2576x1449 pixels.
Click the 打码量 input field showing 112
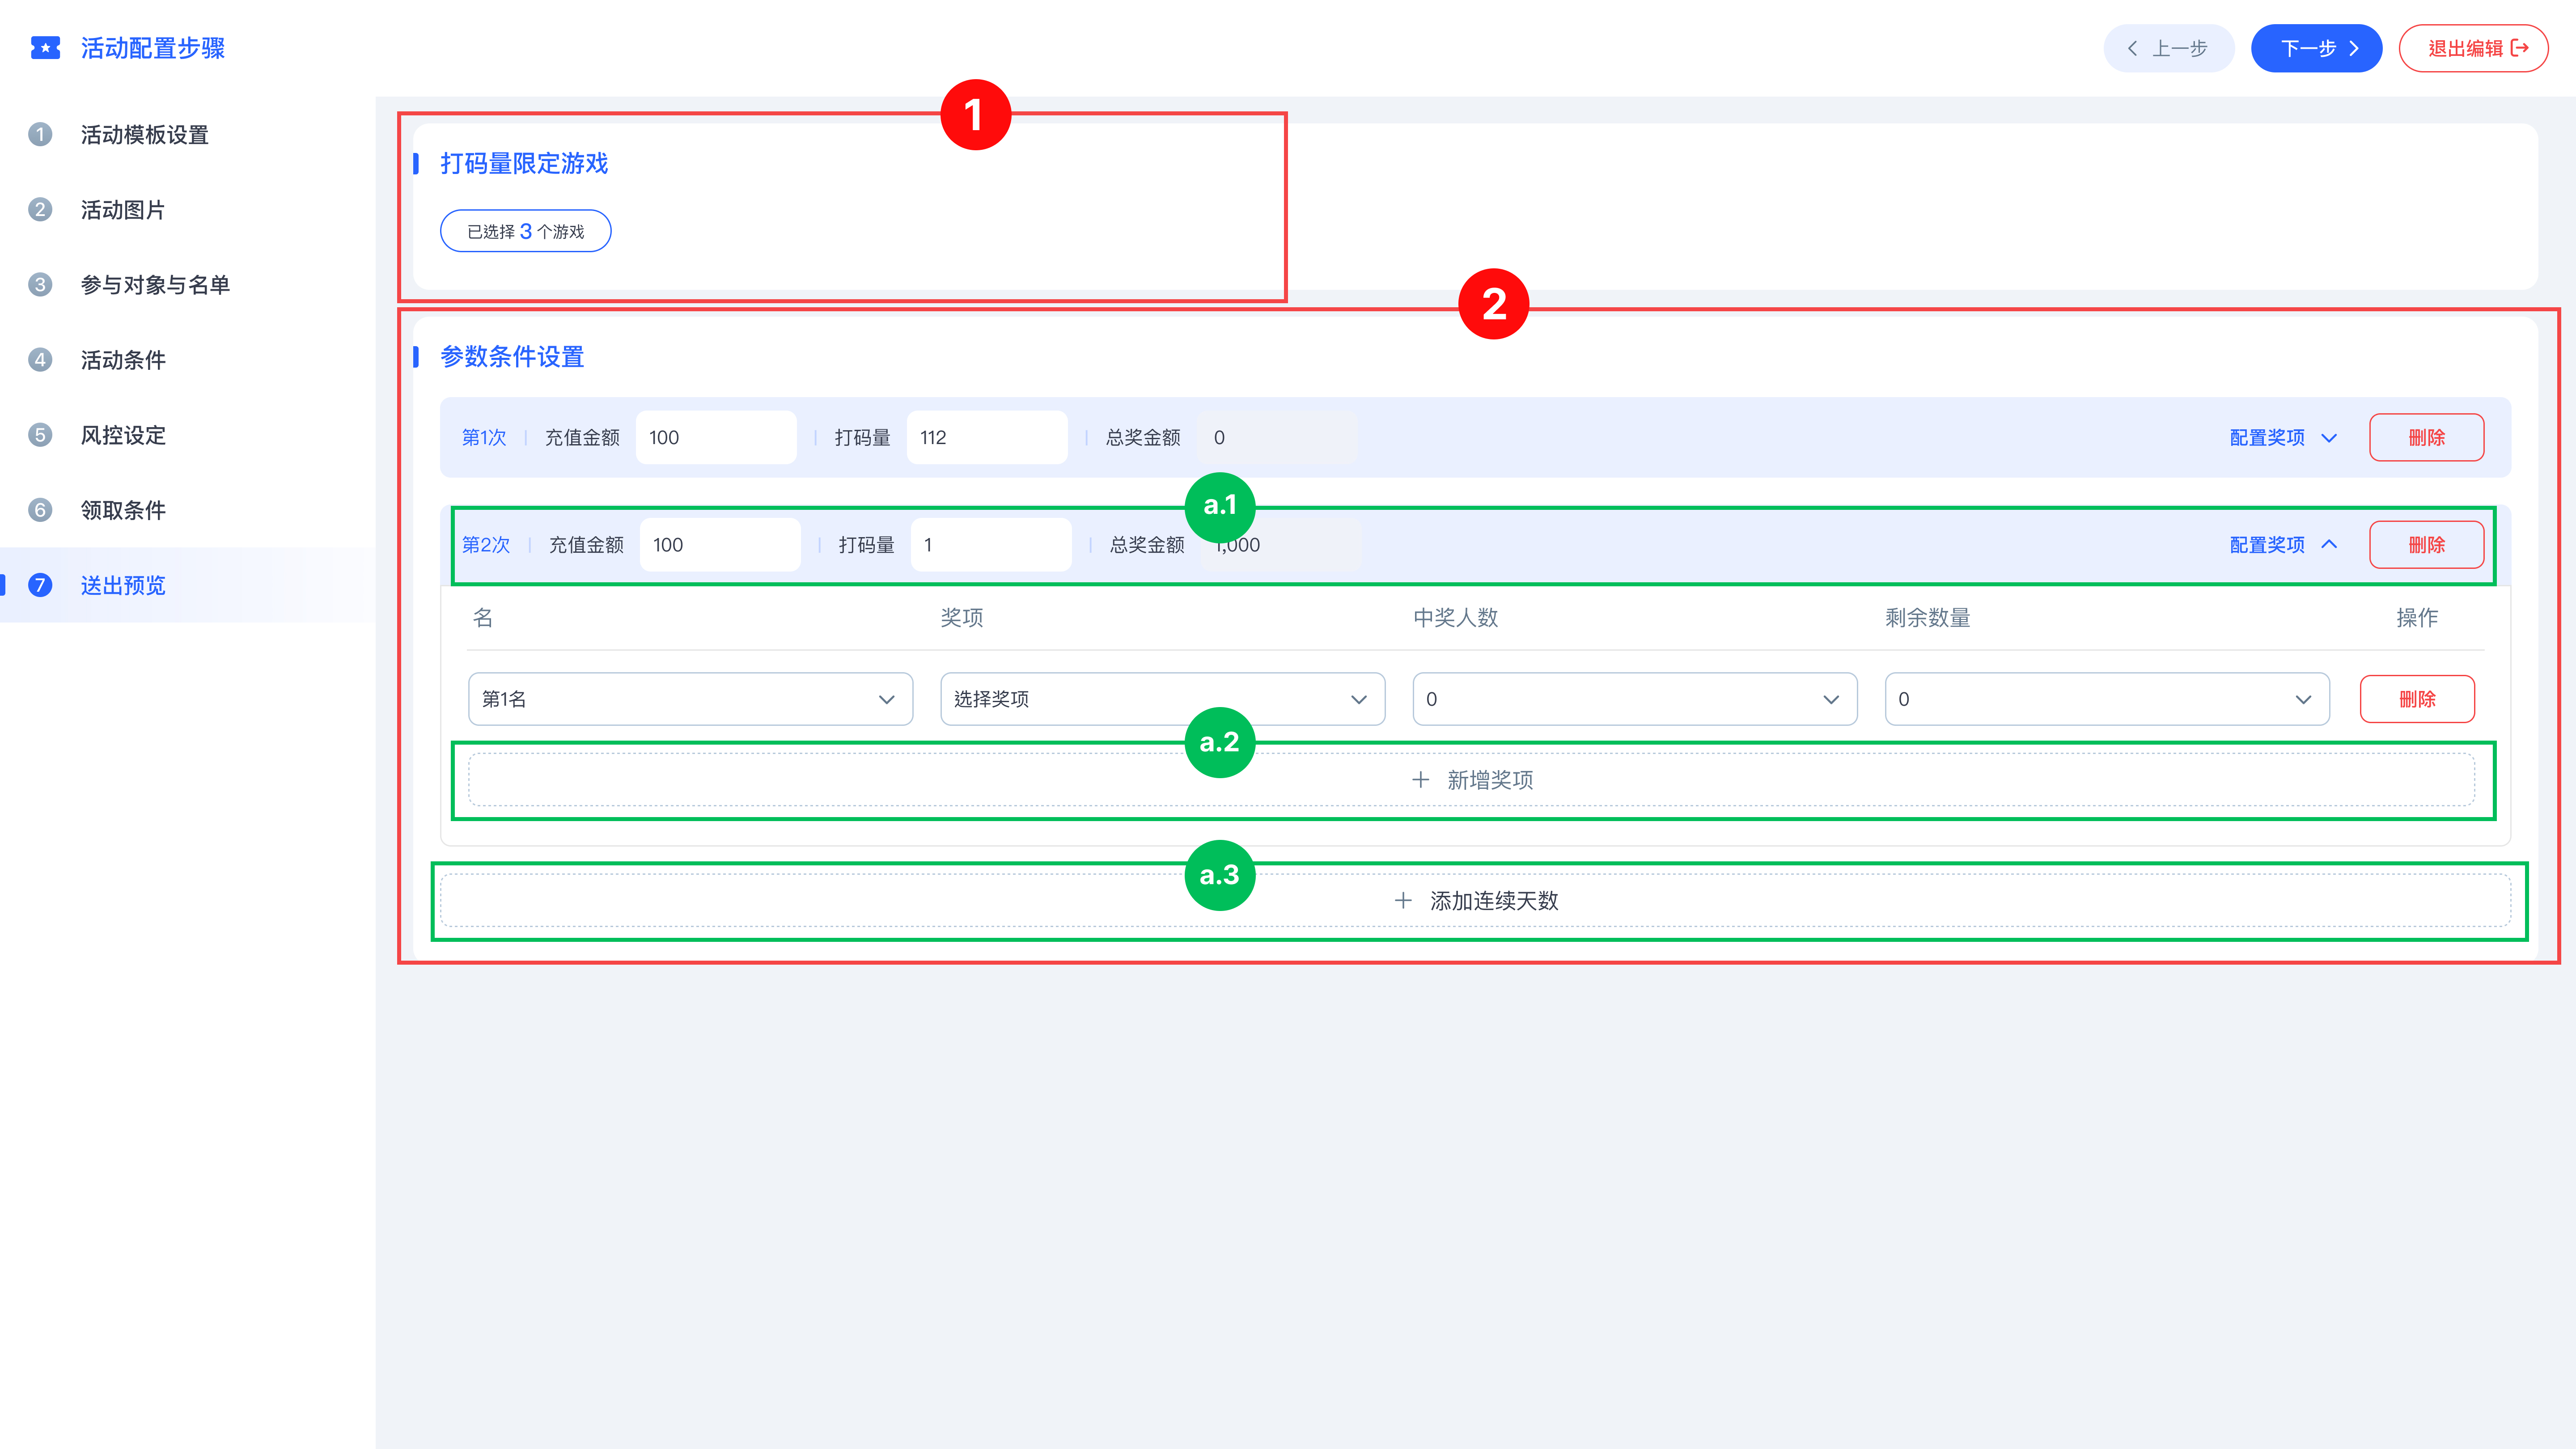(986, 438)
